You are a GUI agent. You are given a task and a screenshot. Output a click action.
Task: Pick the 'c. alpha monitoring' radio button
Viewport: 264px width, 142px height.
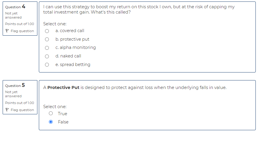coord(47,48)
